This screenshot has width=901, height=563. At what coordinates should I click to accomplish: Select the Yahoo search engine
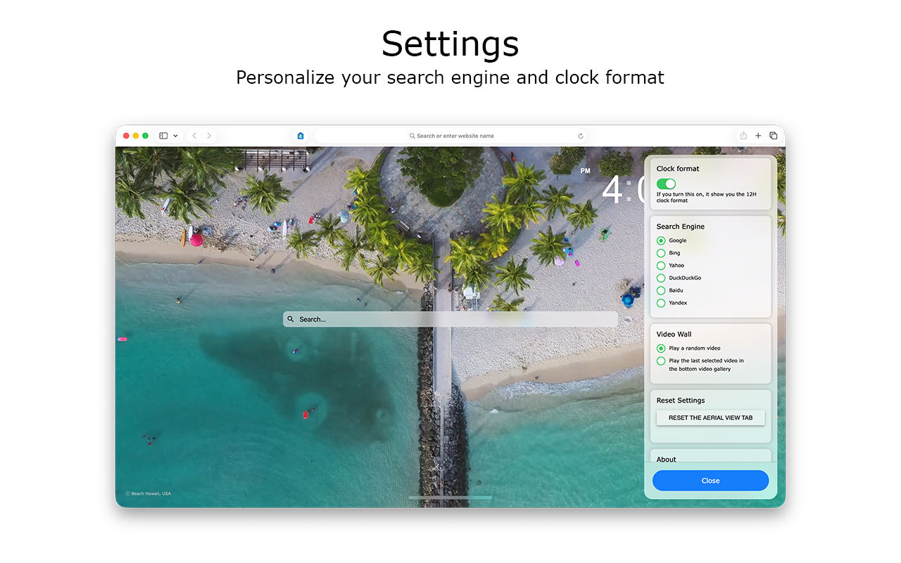(x=661, y=265)
